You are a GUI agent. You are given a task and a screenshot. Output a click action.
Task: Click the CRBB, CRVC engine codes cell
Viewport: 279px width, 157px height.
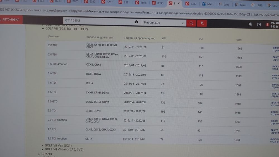(x=93, y=111)
